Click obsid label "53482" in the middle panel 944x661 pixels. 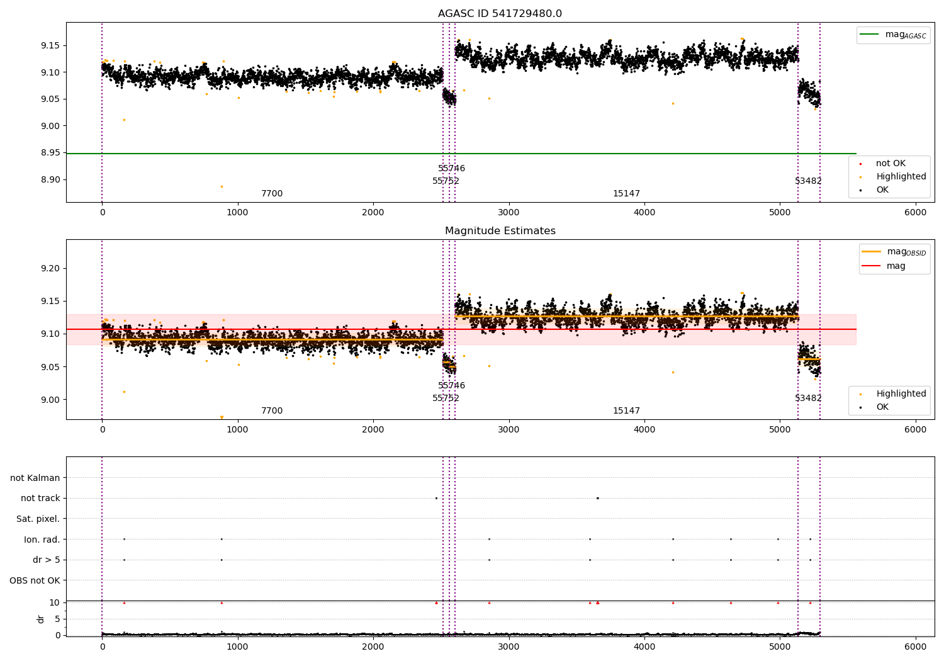[808, 398]
